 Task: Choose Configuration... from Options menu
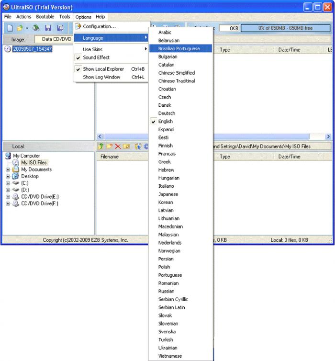[x=111, y=26]
